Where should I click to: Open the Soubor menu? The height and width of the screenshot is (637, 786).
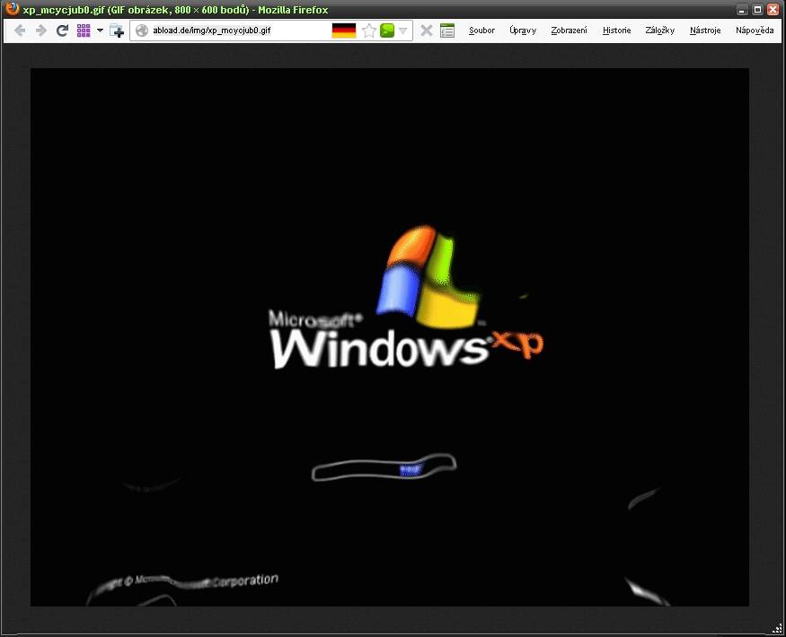[x=481, y=31]
